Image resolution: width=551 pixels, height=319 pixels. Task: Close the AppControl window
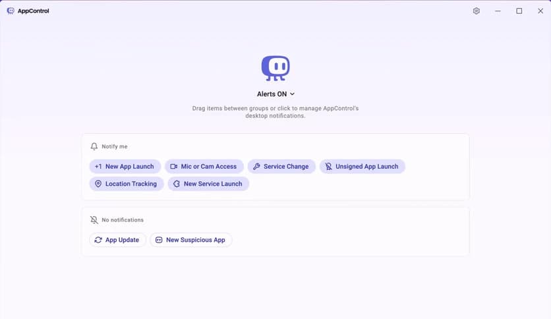[x=540, y=11]
